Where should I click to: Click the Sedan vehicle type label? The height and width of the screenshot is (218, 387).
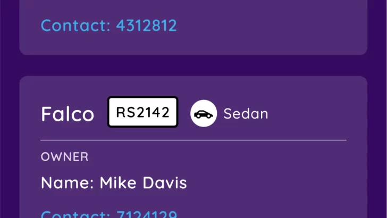(246, 114)
